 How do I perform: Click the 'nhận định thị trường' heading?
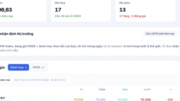coord(17,34)
